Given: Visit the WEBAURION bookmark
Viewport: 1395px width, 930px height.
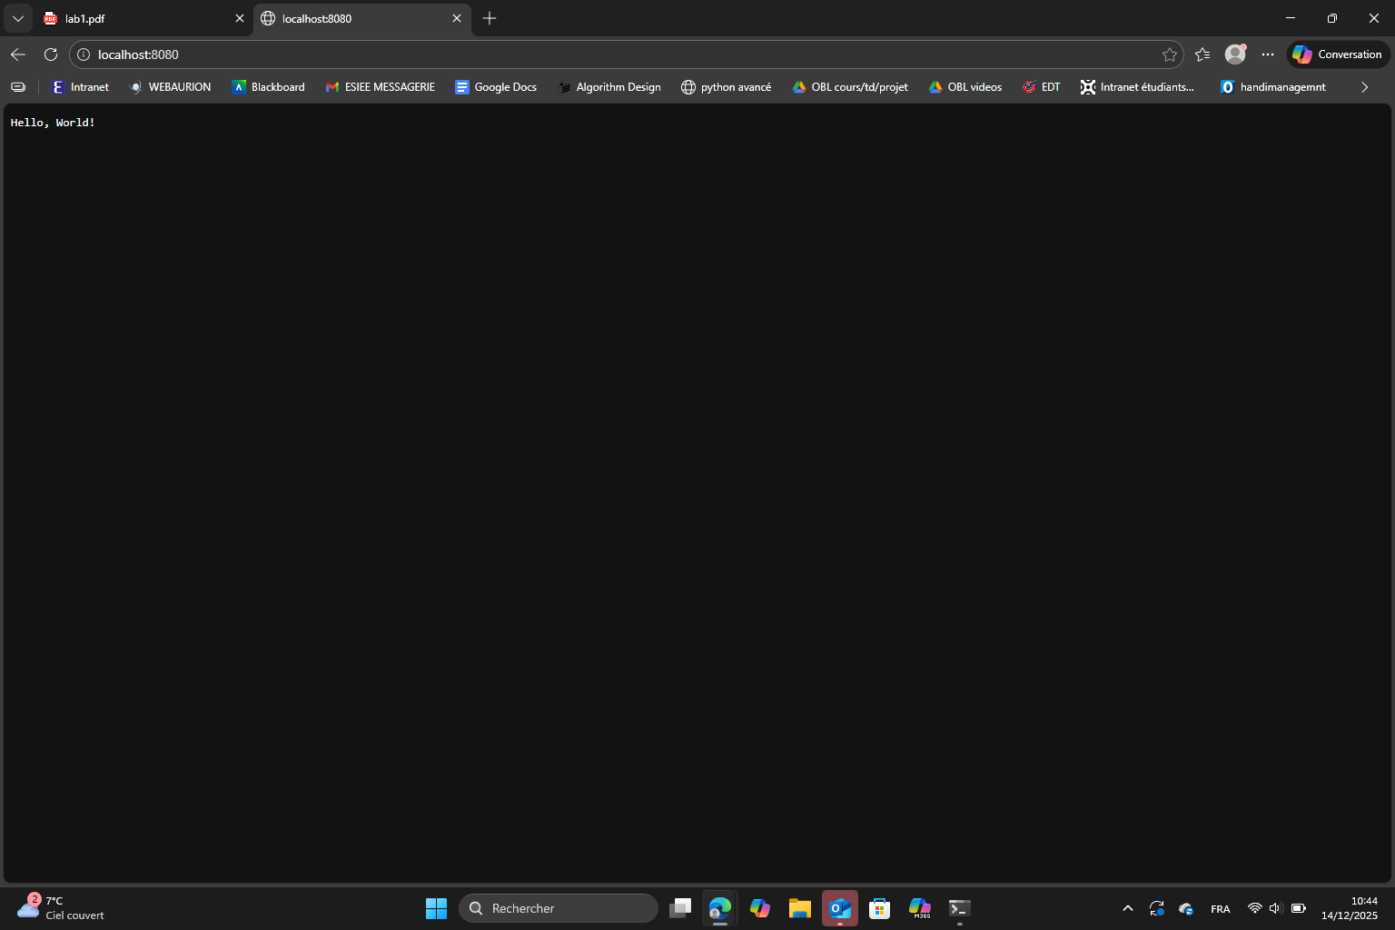Looking at the screenshot, I should (170, 86).
